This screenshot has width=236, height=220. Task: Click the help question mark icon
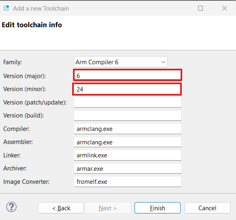click(x=11, y=207)
